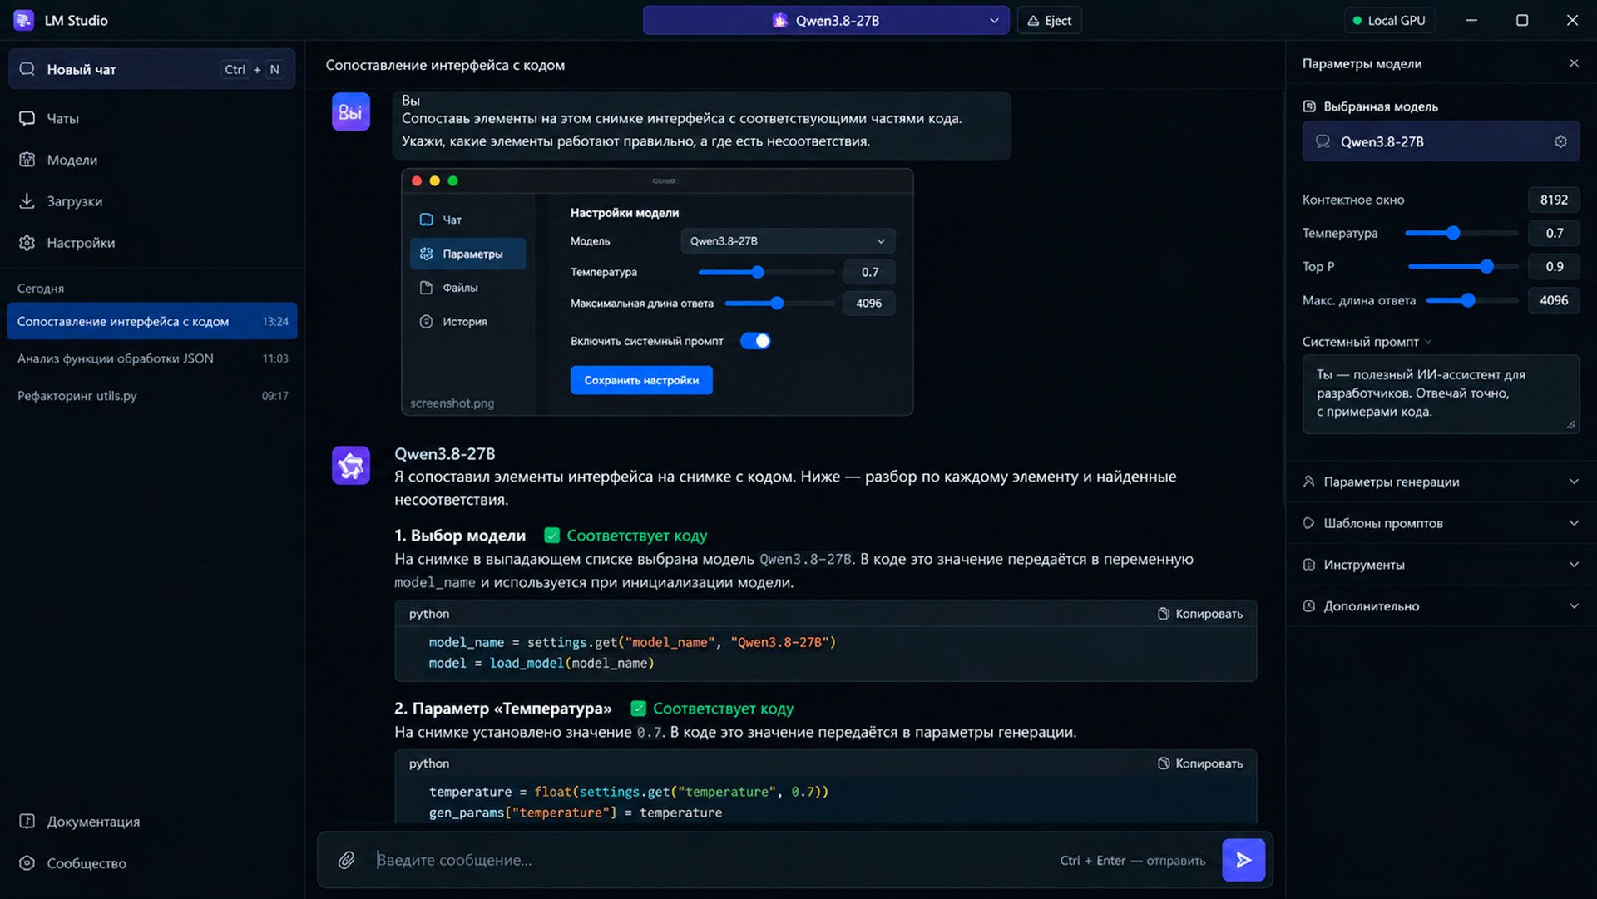
Task: Expand Инструменты section
Action: tap(1441, 565)
